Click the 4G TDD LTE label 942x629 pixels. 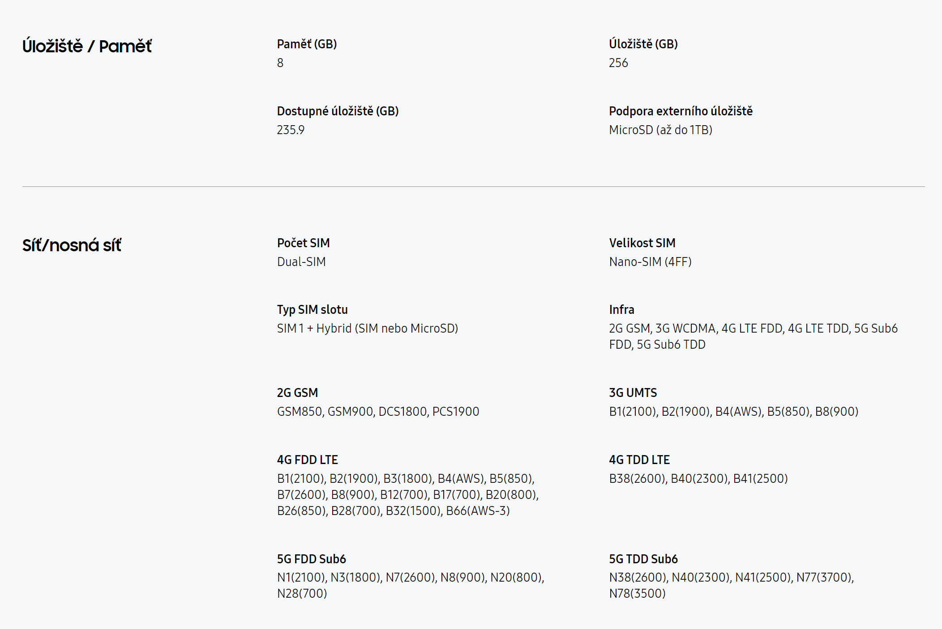click(639, 460)
